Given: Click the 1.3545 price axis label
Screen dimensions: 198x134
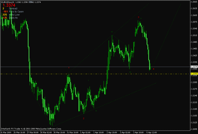Looking at the screenshot, I should (194, 28).
